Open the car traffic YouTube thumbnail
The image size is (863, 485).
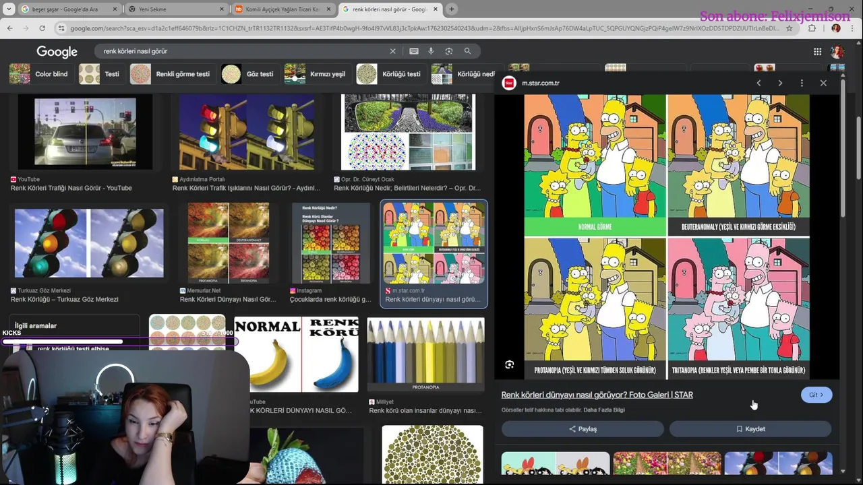click(85, 132)
